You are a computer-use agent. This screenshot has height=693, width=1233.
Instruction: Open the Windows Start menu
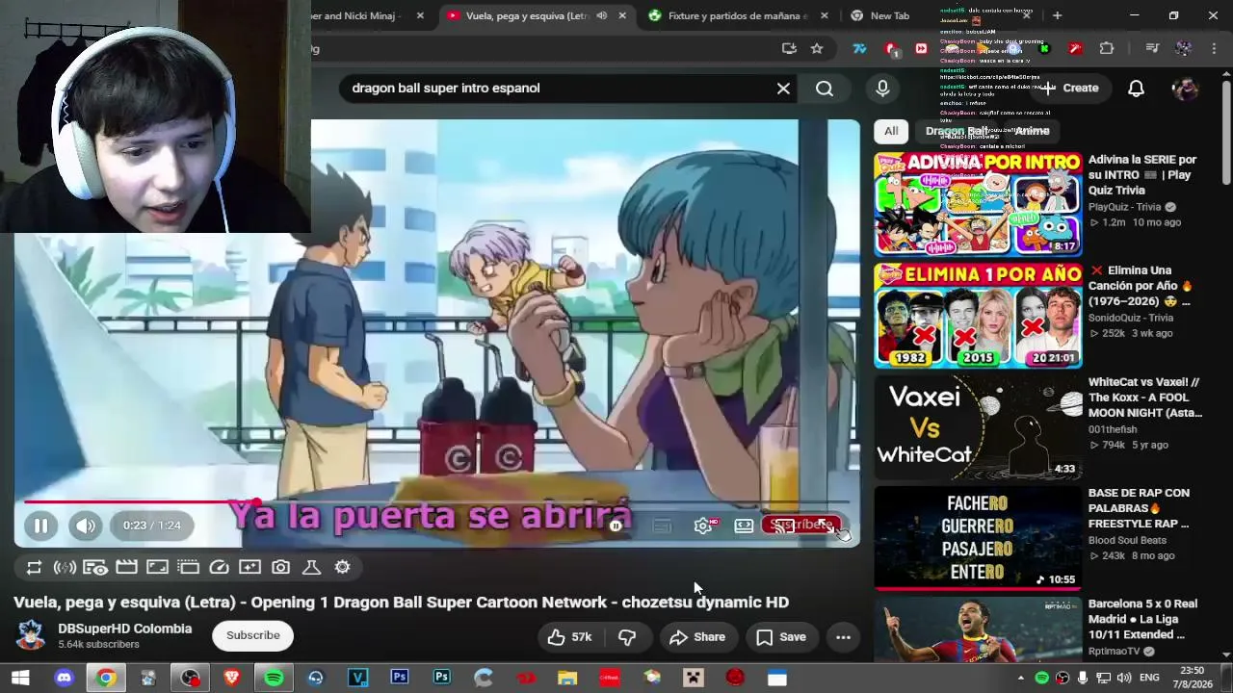tap(20, 678)
